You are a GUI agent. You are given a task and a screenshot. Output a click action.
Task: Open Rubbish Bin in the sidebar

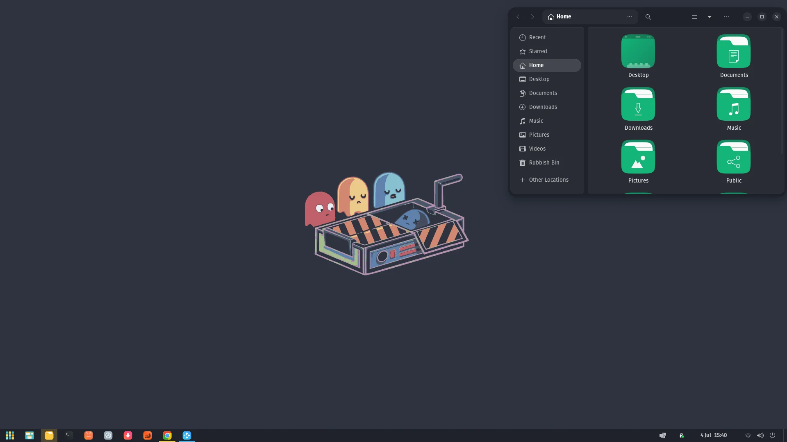[x=547, y=162]
